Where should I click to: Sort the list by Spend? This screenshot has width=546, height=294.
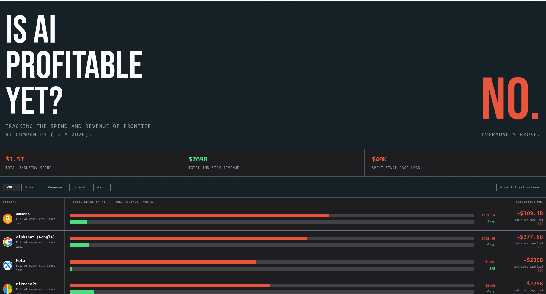coord(81,188)
